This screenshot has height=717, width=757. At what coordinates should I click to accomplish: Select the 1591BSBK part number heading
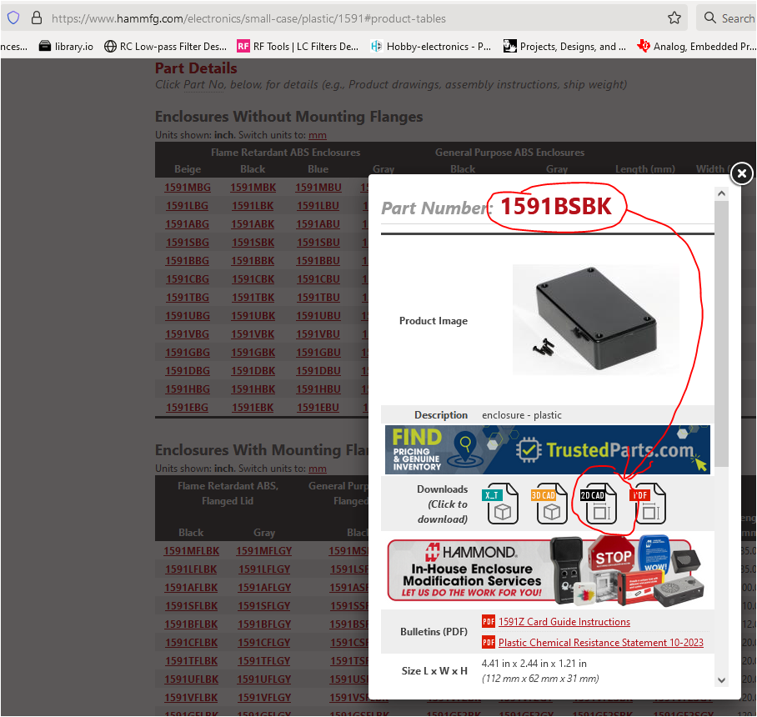point(556,207)
